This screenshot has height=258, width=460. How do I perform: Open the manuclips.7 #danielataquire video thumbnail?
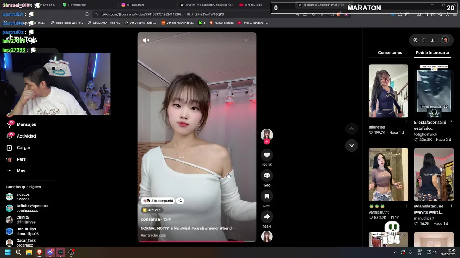434,175
